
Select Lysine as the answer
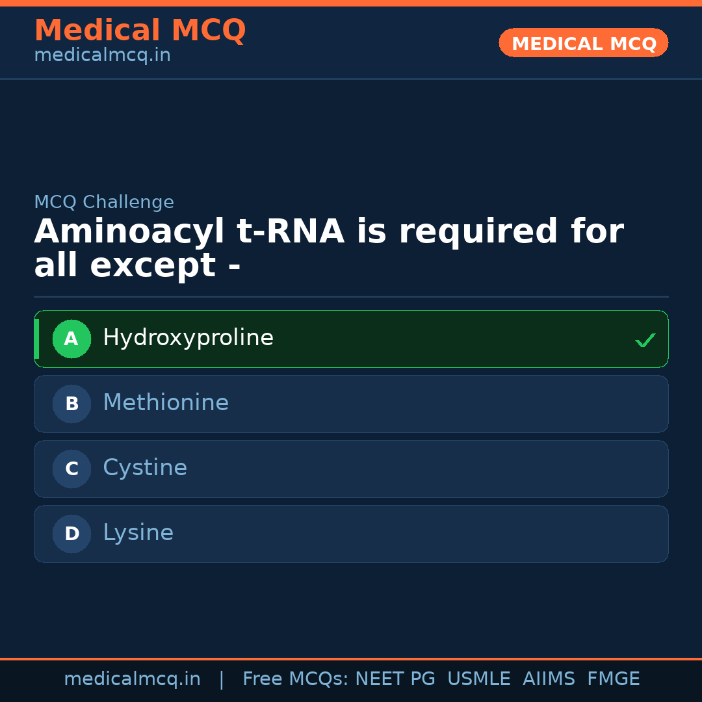tap(138, 533)
